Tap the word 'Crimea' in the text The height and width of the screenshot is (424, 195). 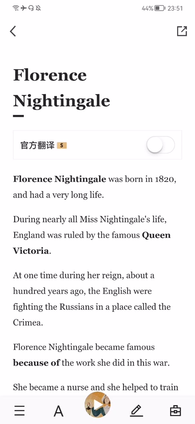27,323
